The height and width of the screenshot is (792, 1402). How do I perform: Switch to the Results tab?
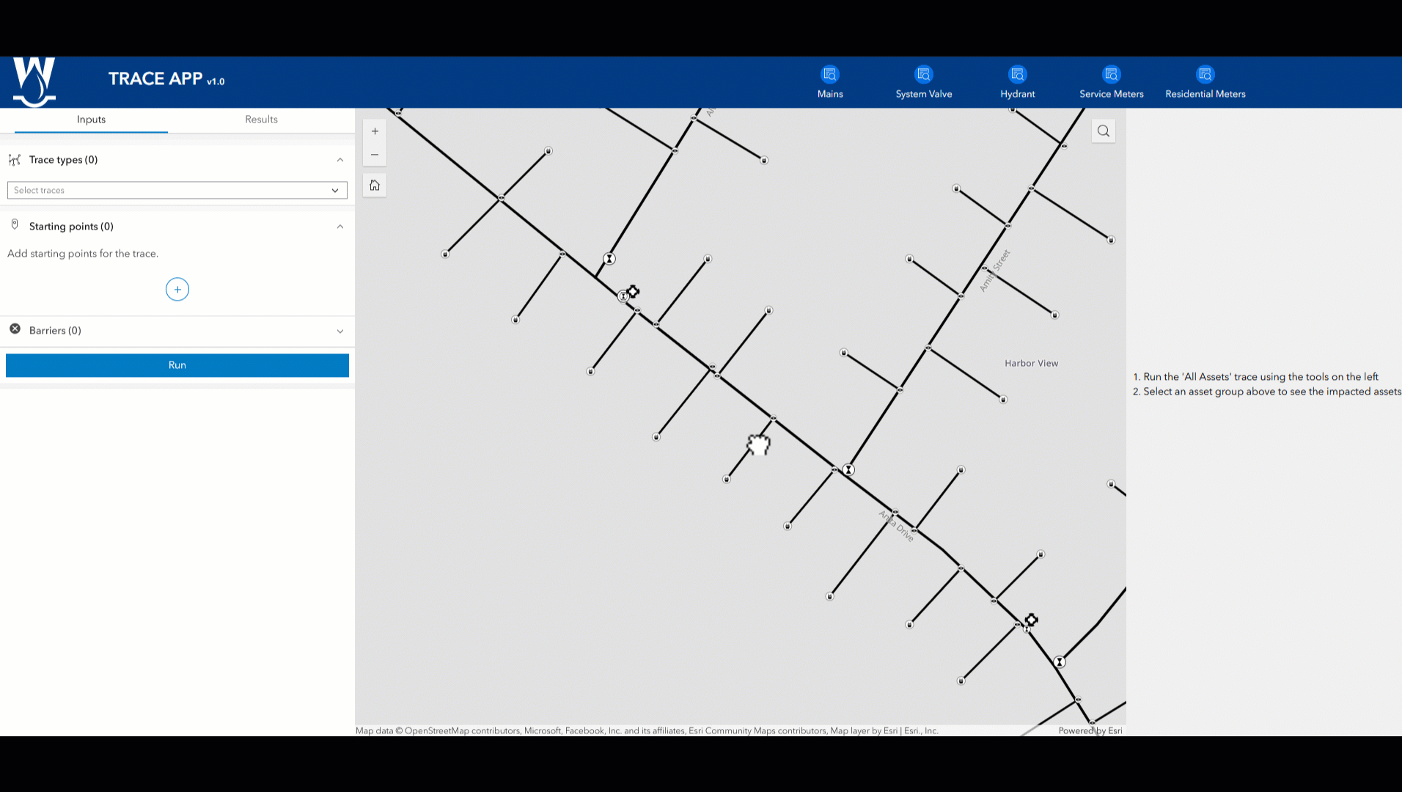click(x=261, y=120)
